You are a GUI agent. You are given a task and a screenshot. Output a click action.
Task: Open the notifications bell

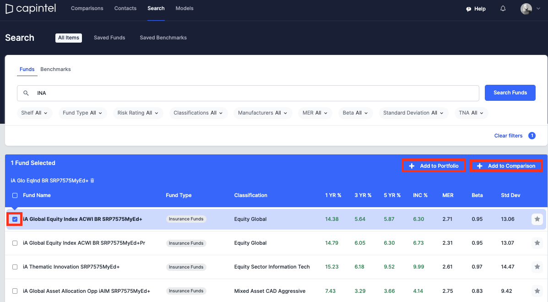point(503,9)
